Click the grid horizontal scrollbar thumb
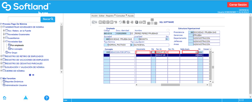The image size is (252, 102). click(170, 85)
